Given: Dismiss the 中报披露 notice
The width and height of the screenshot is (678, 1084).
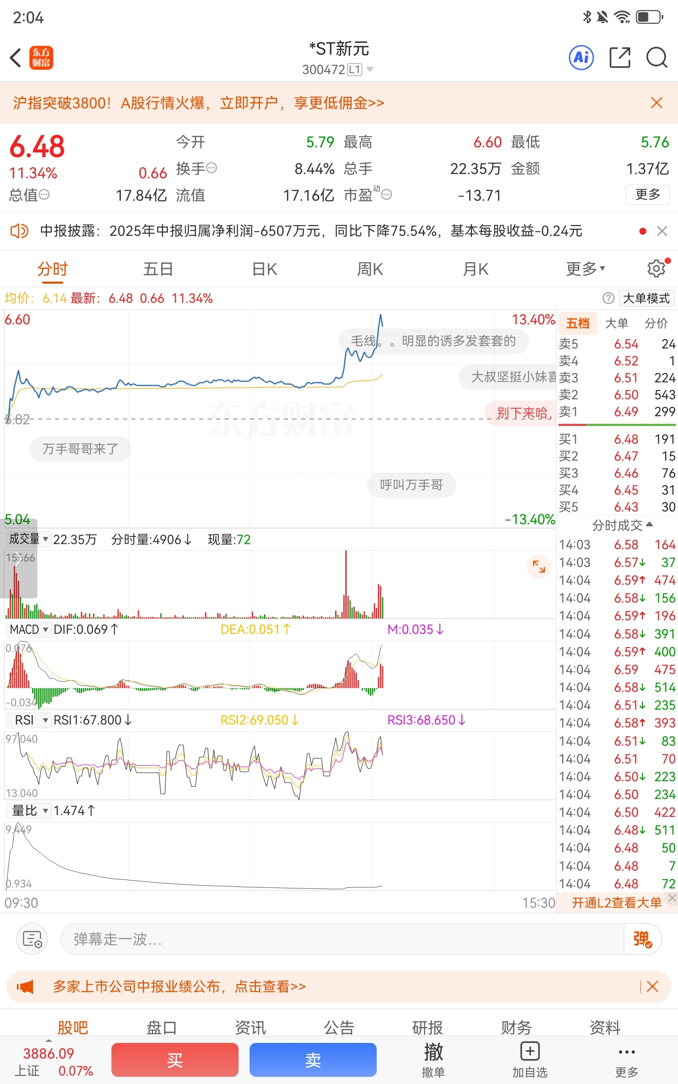Looking at the screenshot, I should pyautogui.click(x=662, y=231).
